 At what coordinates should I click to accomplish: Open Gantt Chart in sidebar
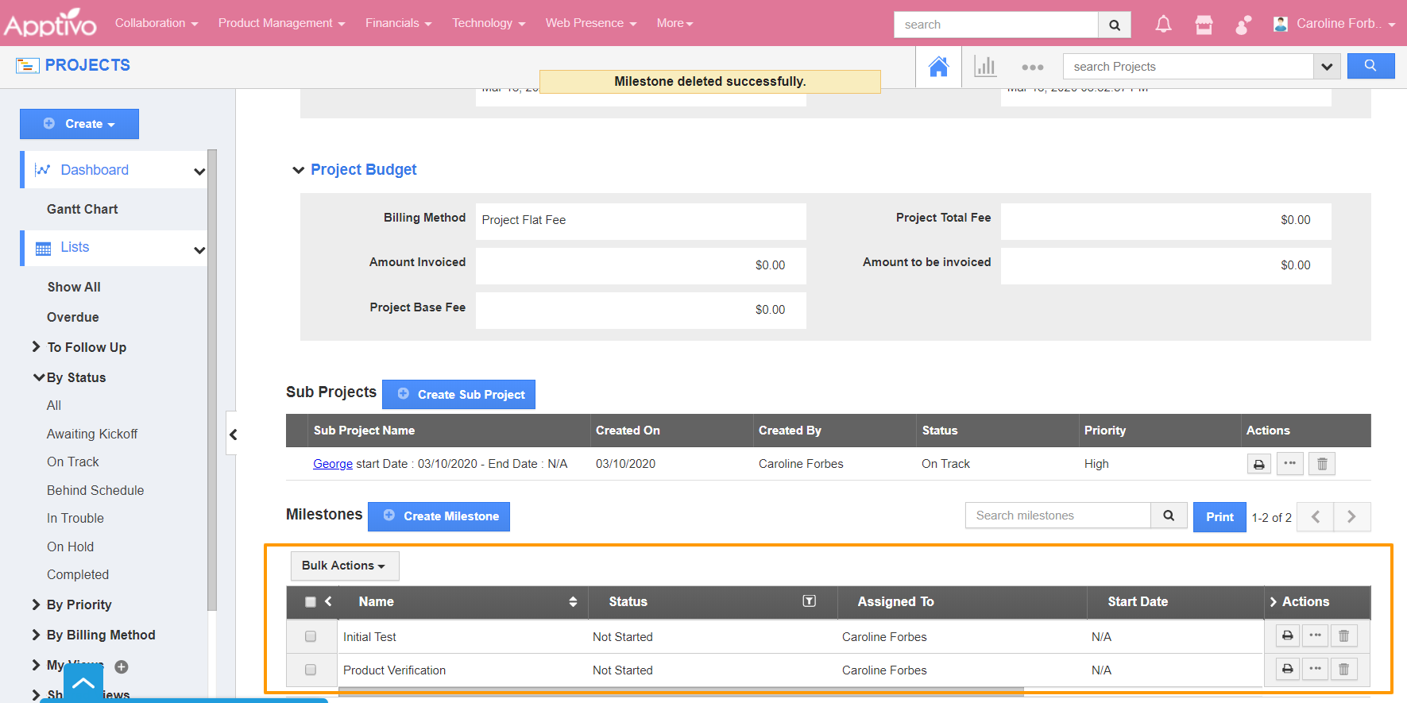coord(83,209)
